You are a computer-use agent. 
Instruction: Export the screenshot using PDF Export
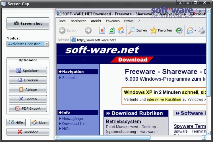coord(28,108)
